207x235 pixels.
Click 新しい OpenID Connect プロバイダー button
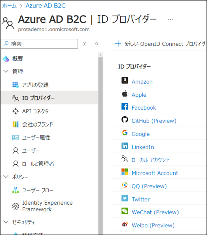pos(159,44)
